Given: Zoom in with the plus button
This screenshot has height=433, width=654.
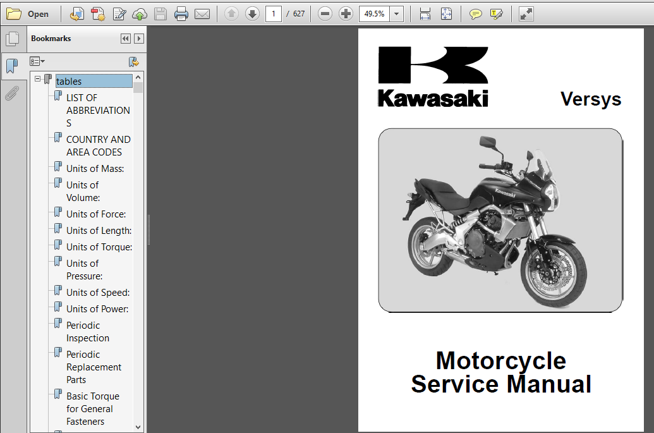Looking at the screenshot, I should (x=346, y=14).
